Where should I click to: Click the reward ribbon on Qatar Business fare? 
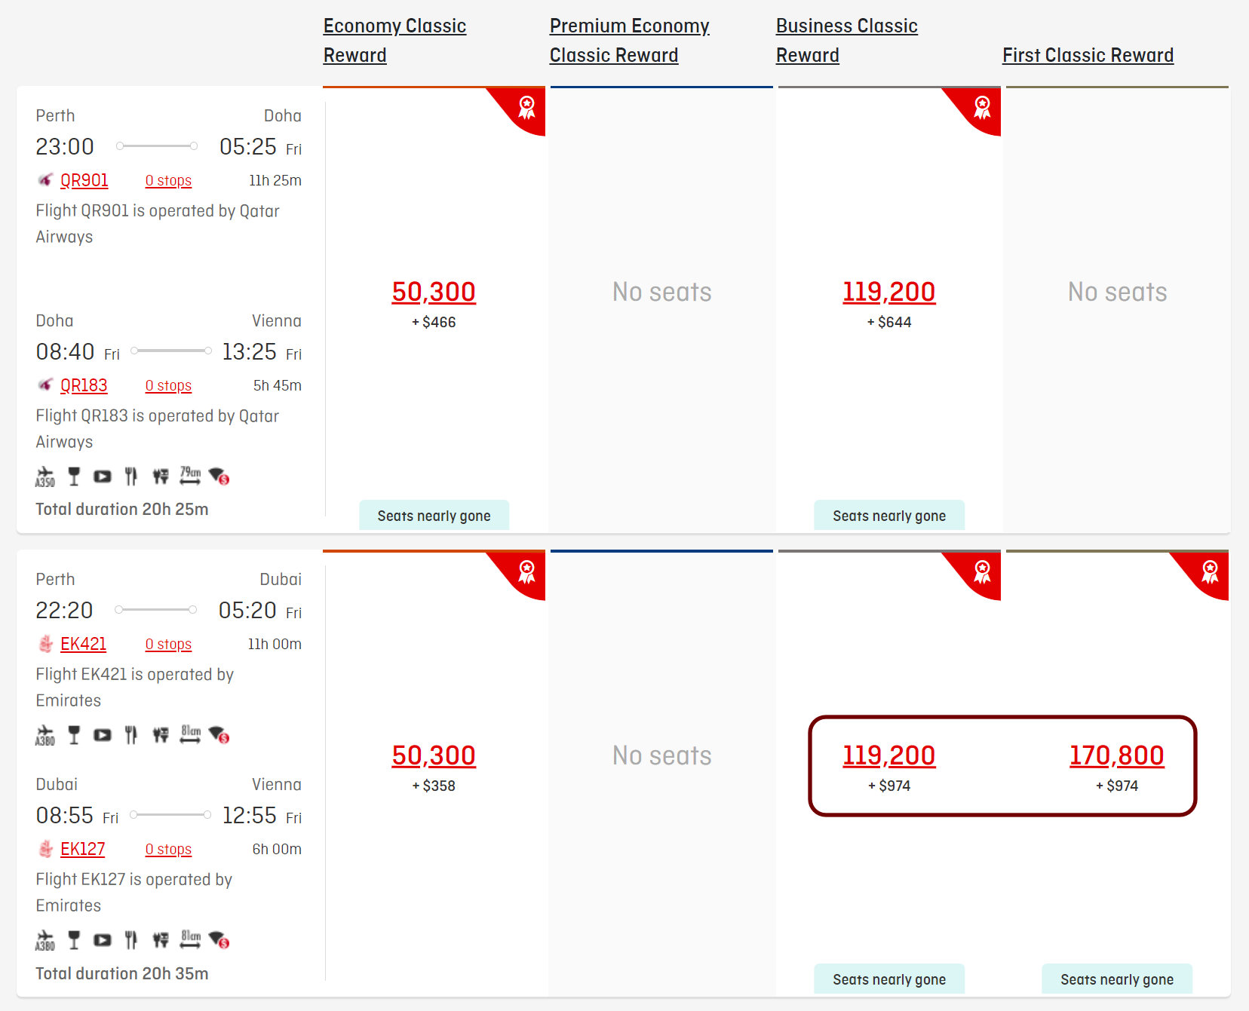coord(982,107)
